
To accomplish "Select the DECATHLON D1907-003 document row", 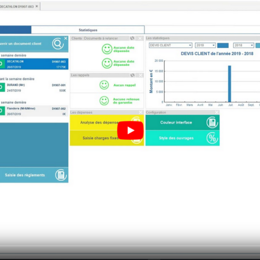I will click(x=34, y=64).
